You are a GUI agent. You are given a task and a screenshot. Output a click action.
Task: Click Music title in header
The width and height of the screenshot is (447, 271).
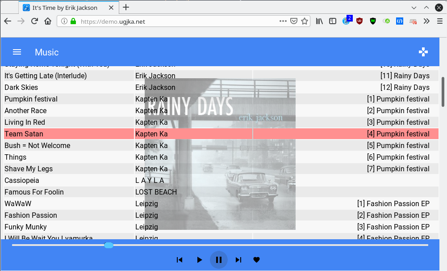(x=47, y=52)
